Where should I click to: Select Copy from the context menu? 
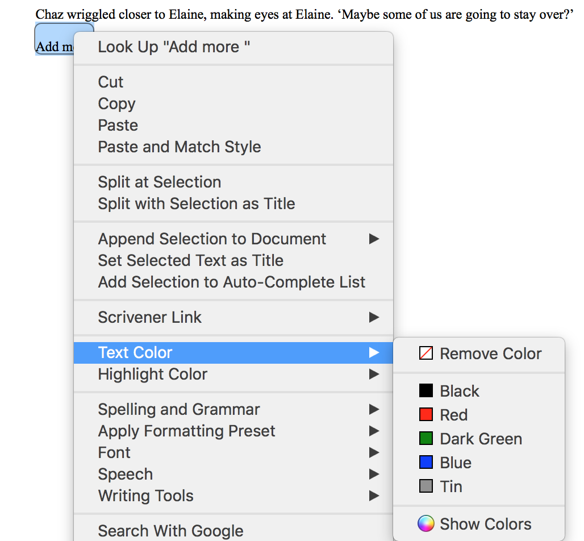click(233, 103)
